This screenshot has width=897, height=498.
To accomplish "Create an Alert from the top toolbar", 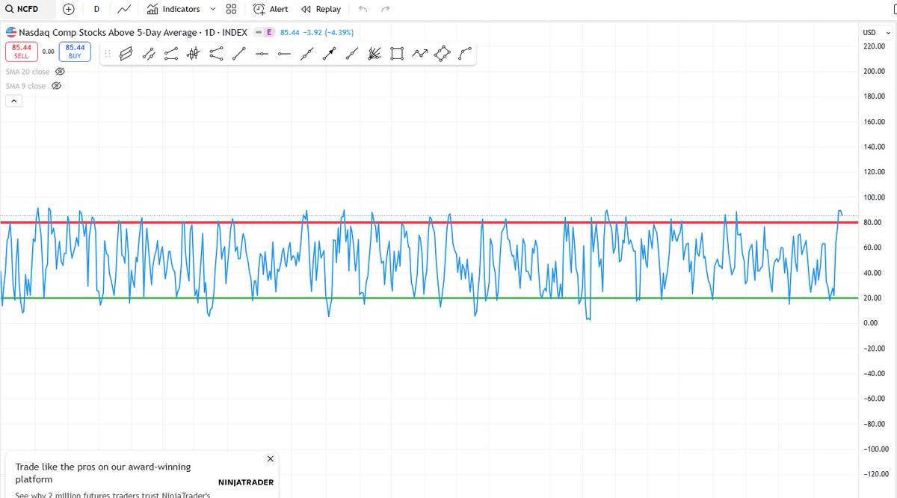I will [x=271, y=9].
